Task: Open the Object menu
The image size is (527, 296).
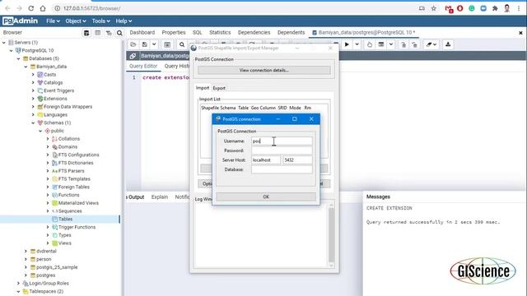Action: pos(76,21)
